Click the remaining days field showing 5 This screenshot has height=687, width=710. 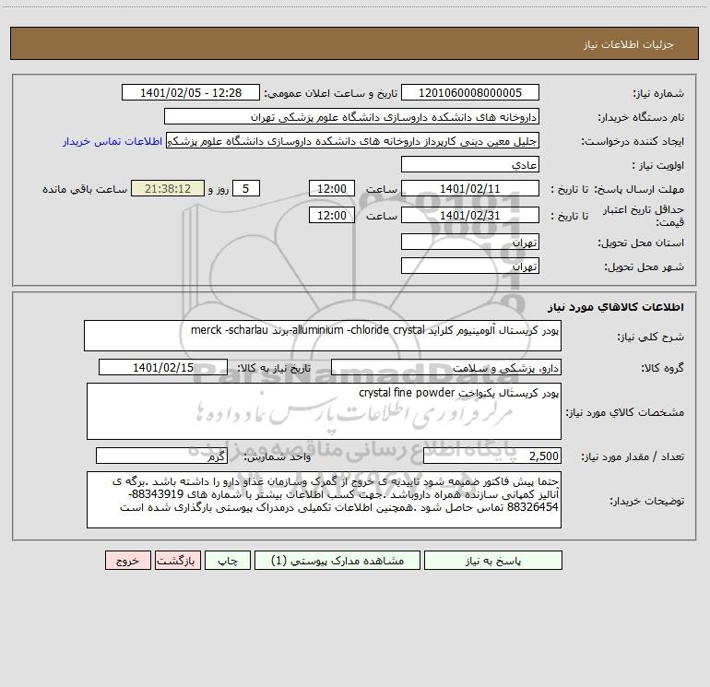coord(246,188)
